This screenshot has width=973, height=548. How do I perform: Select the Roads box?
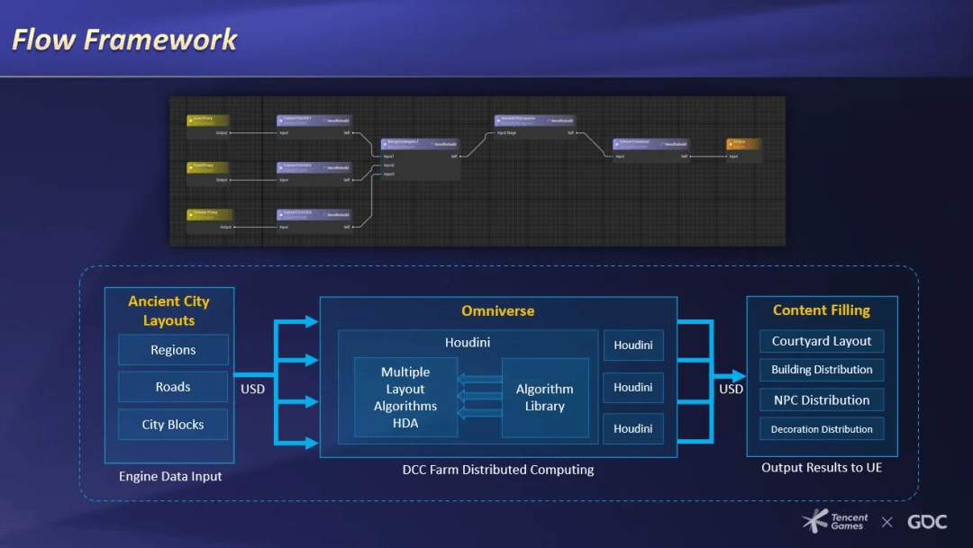173,387
